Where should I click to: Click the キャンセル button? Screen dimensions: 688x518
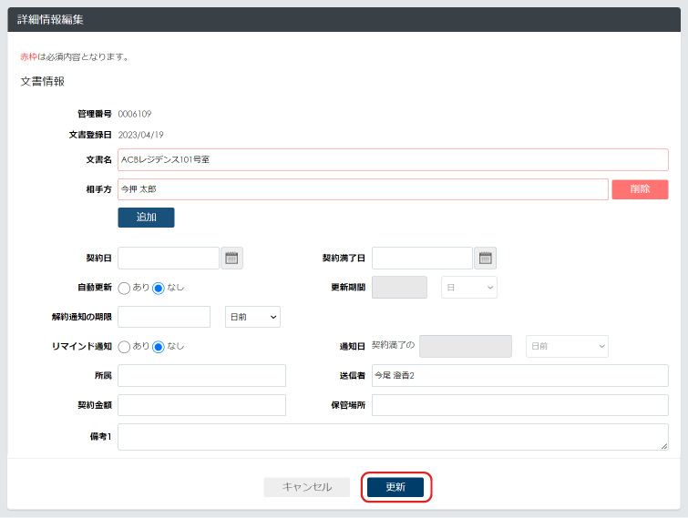[306, 487]
